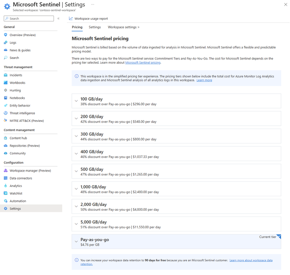Click the 'Current tier' badge label
Viewport: 290px width, 275px height.
267,237
